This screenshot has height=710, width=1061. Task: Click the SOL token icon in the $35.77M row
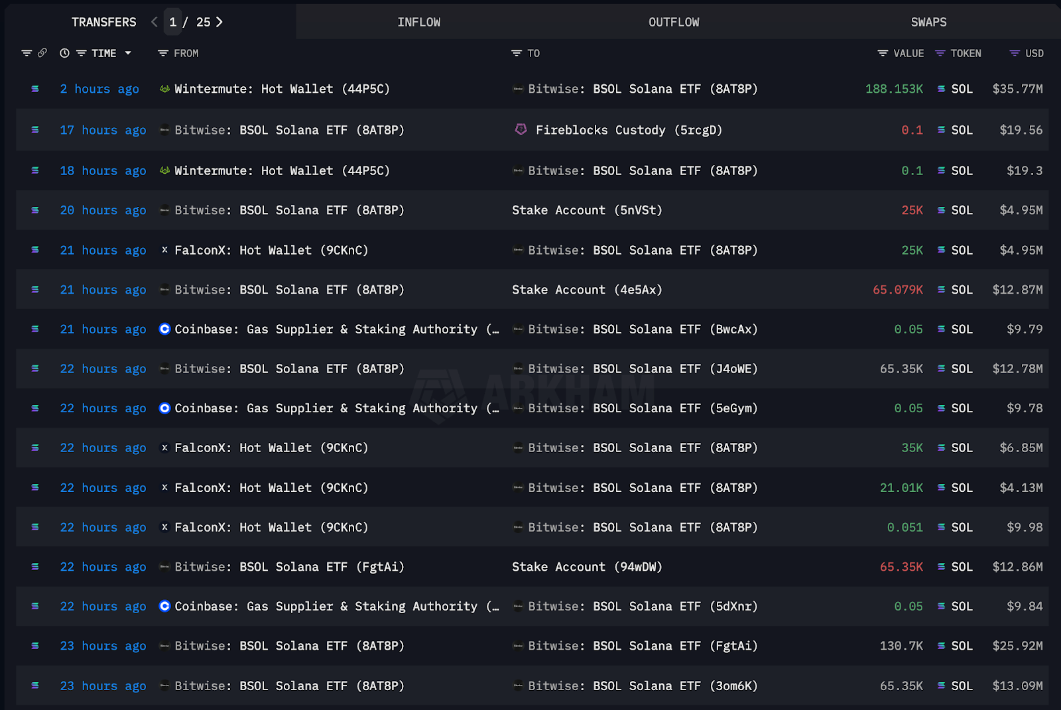(x=941, y=89)
